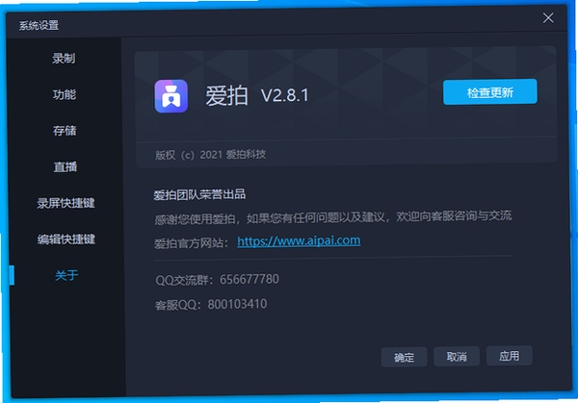Click the 爱拍 app logo icon
This screenshot has width=578, height=403.
tap(171, 96)
